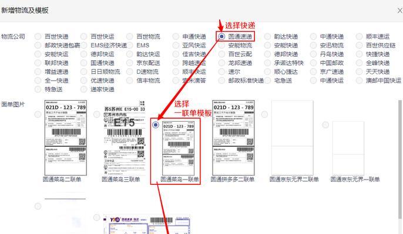The image size is (403, 234).
Task: Choose the plain EMS option
Action: click(129, 45)
